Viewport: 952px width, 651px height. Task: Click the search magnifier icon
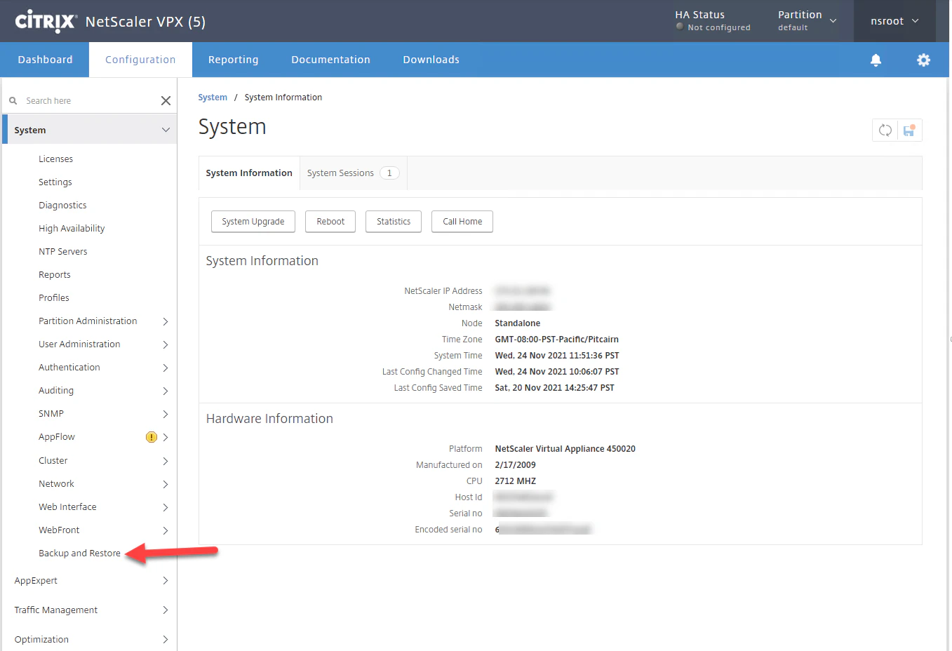(14, 100)
